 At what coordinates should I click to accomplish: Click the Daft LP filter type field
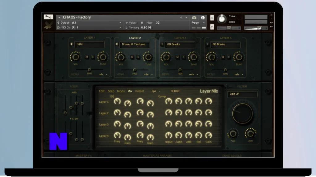[242, 94]
